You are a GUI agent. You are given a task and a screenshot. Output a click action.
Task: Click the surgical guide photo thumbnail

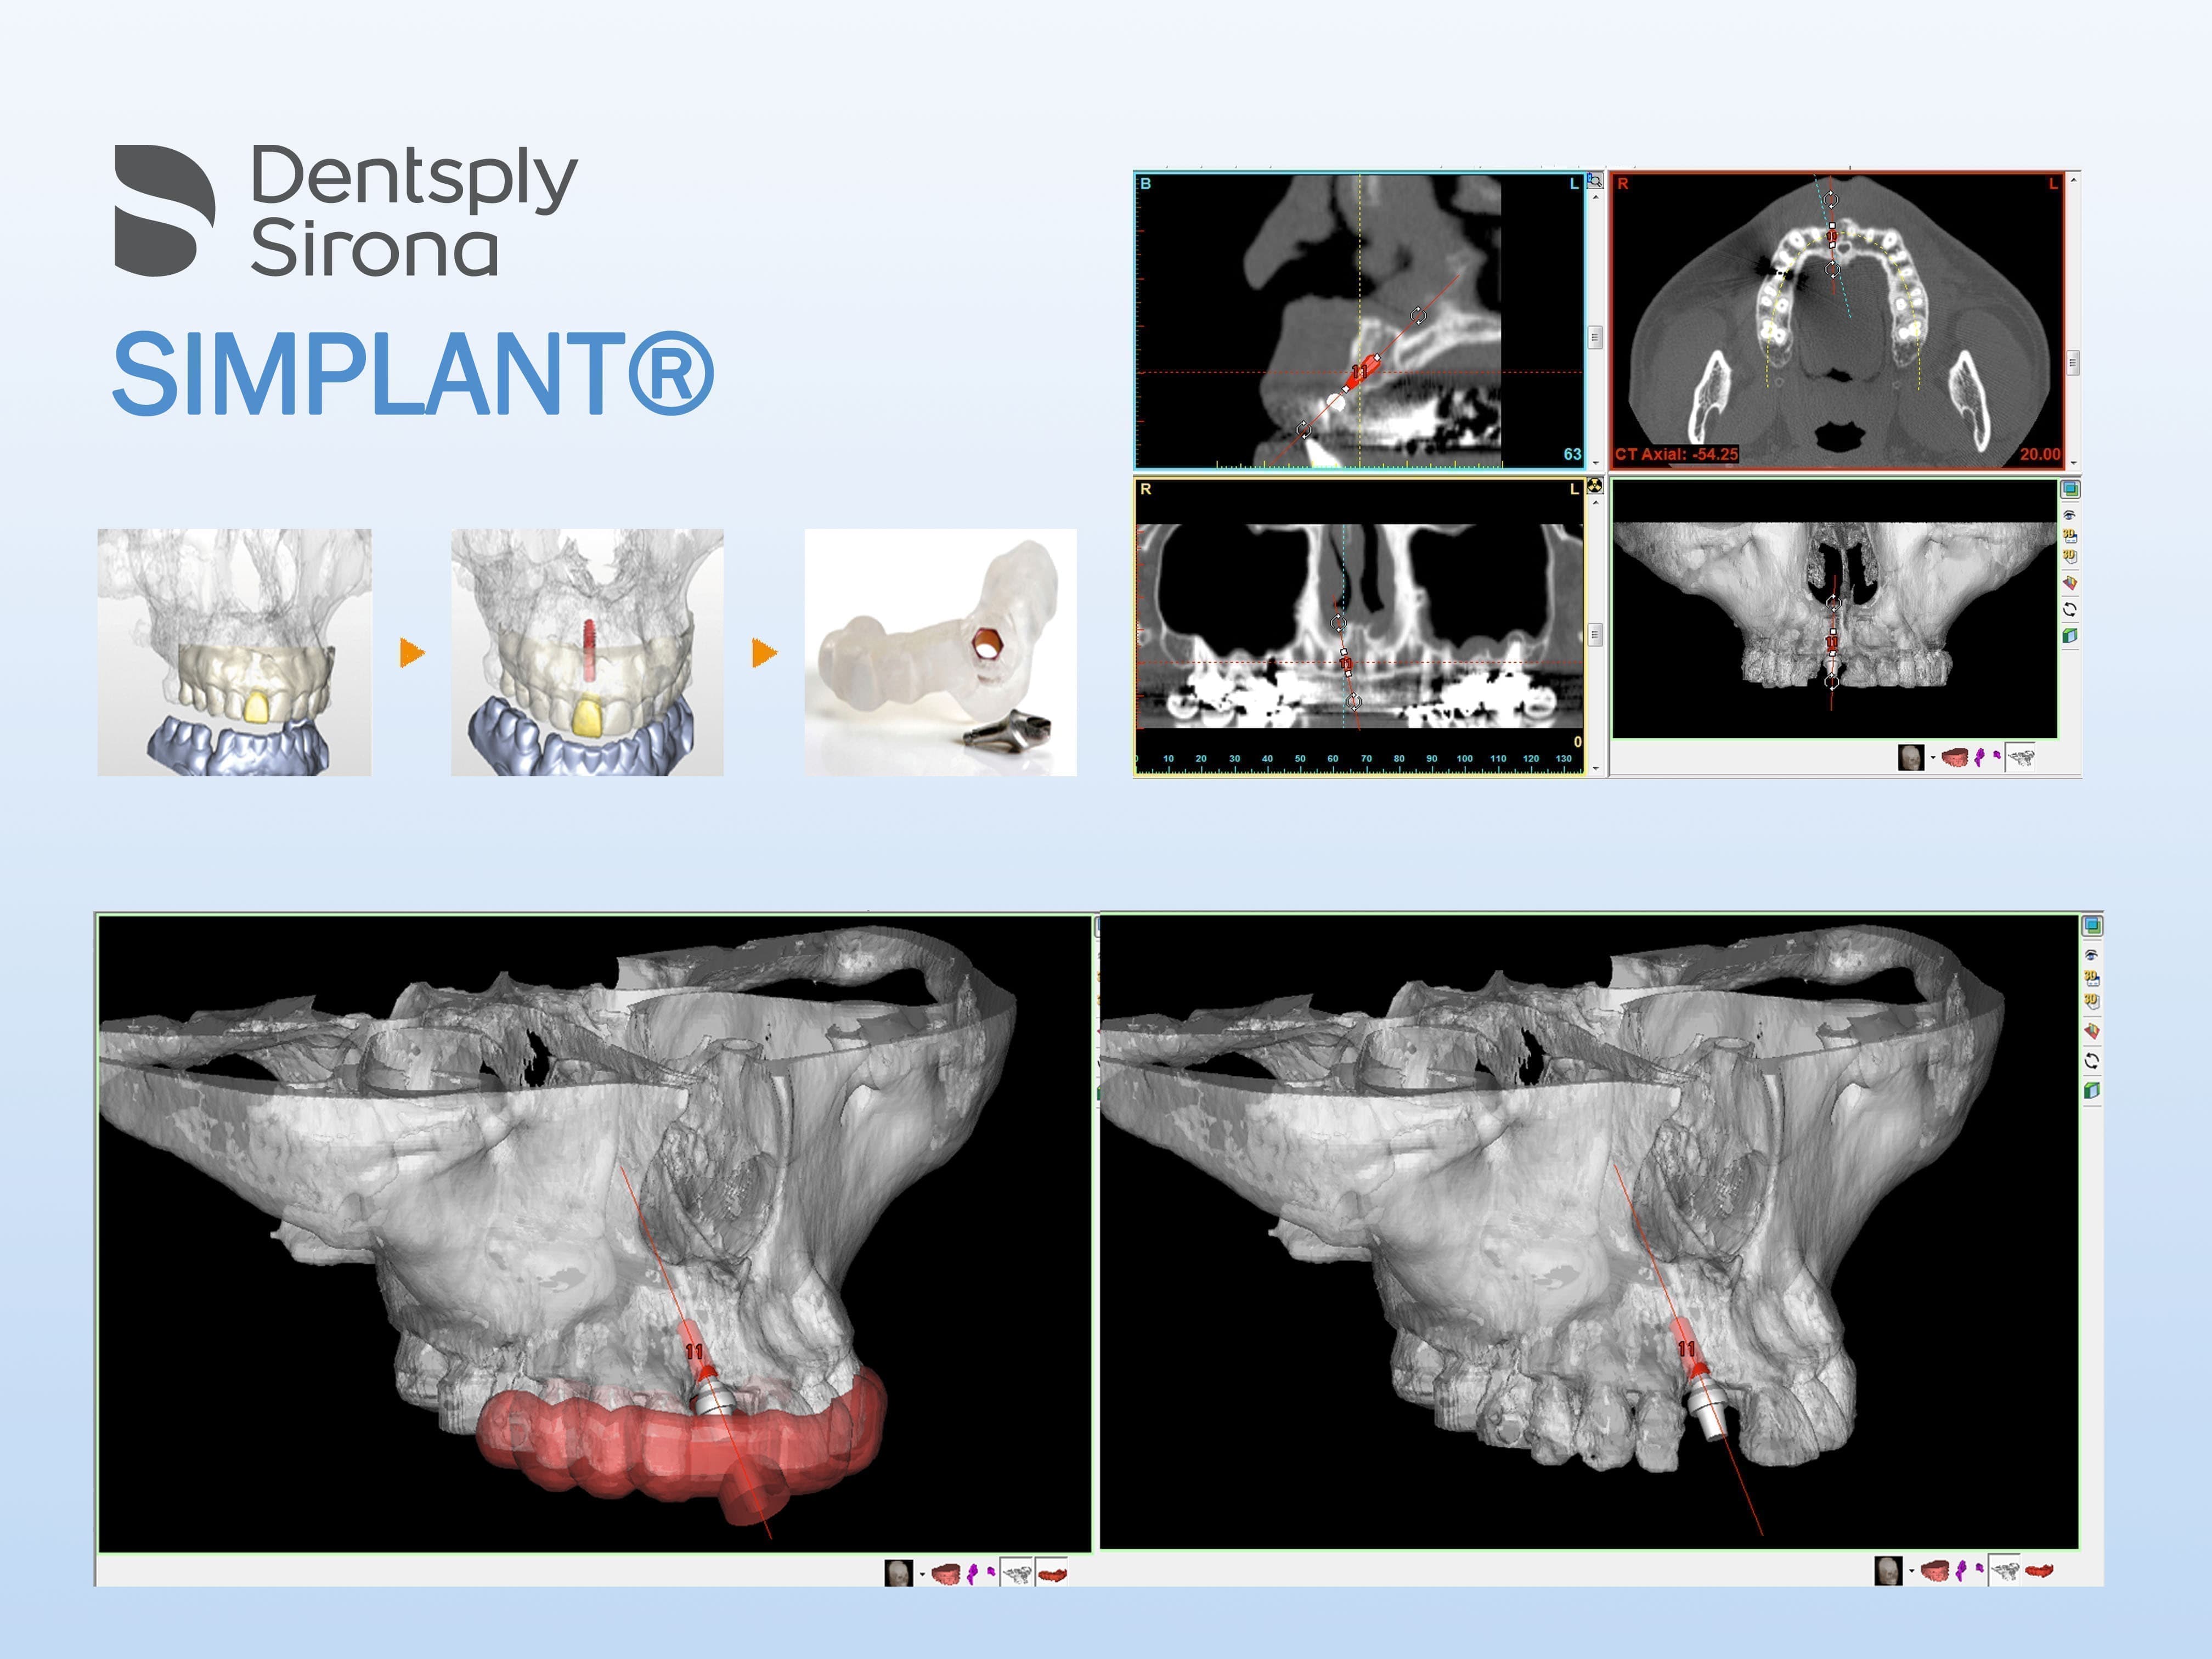tap(940, 652)
